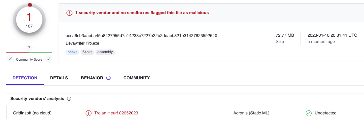Click the red alert icon in malicious banner
This screenshot has width=364, height=119.
[69, 13]
